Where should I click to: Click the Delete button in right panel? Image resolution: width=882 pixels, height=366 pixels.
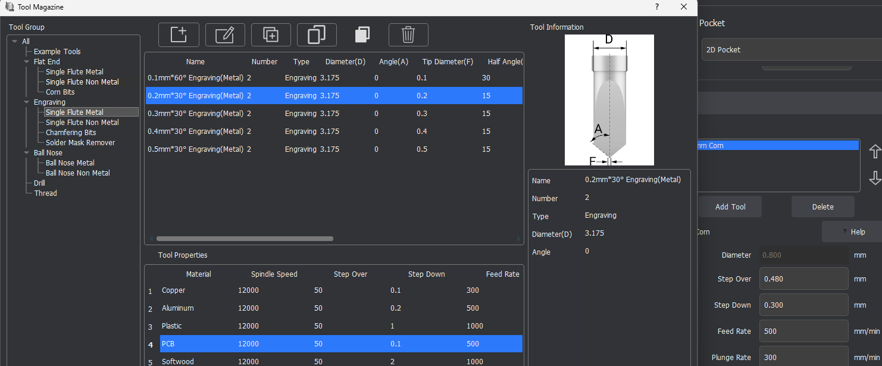coord(823,207)
